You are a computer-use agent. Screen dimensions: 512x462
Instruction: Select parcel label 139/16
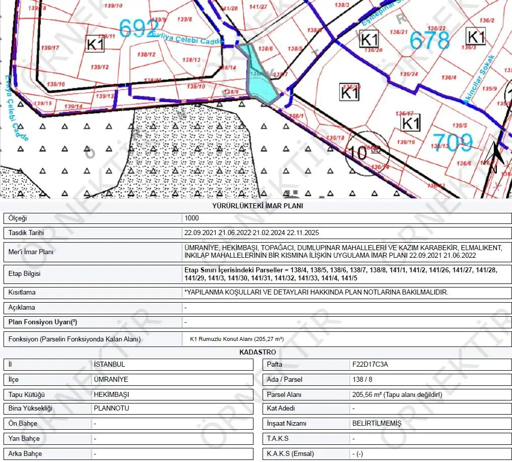[x=56, y=84]
